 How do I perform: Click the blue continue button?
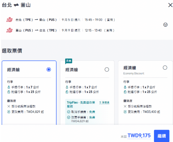click(162, 136)
